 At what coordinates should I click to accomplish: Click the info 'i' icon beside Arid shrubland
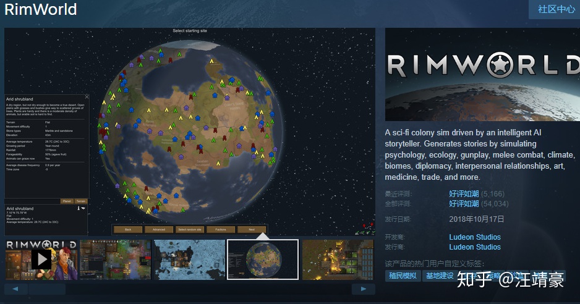pyautogui.click(x=79, y=208)
